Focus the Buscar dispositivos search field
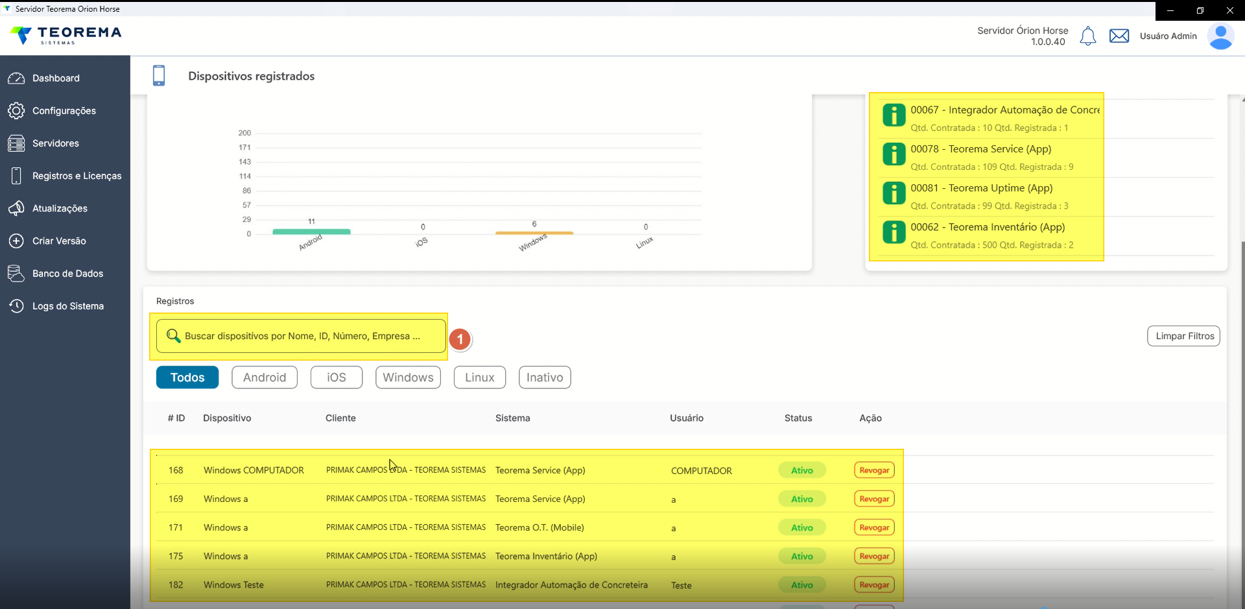Image resolution: width=1245 pixels, height=609 pixels. (x=301, y=336)
